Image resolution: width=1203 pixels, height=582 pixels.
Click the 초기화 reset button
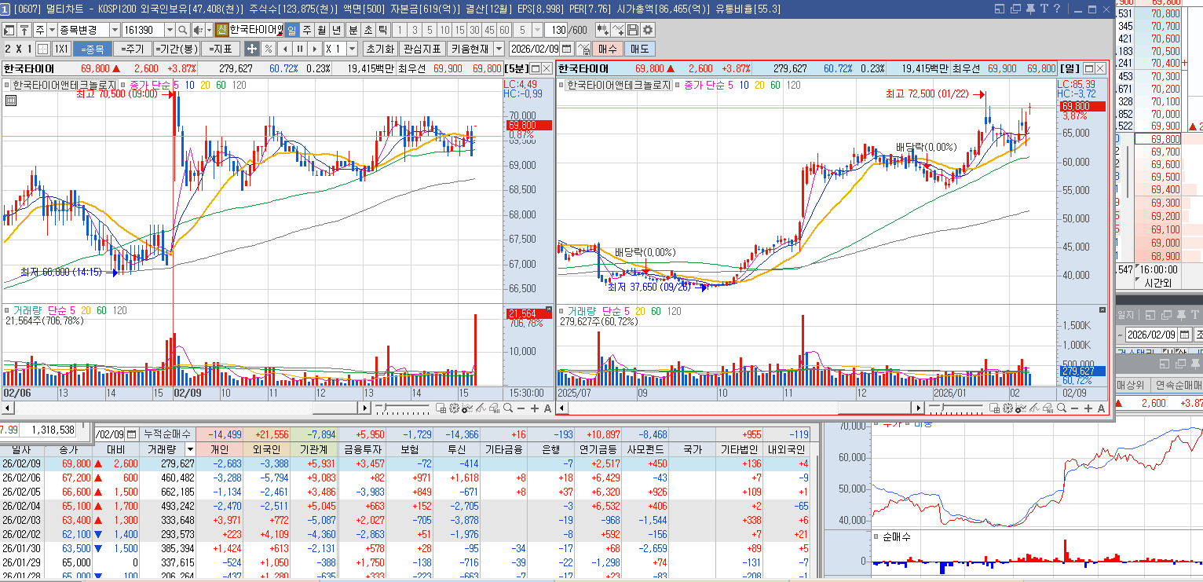pos(379,49)
